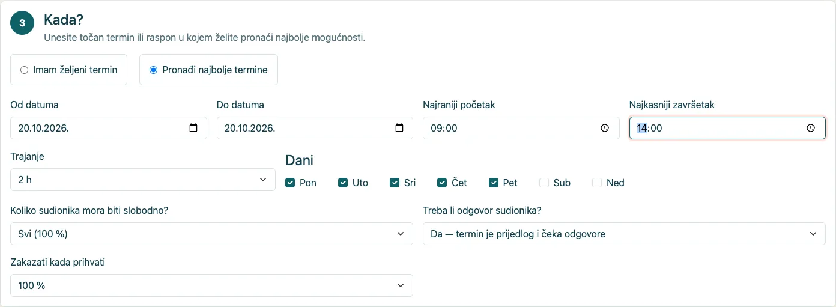
Task: Click the 'Kada?' section heading
Action: 64,20
